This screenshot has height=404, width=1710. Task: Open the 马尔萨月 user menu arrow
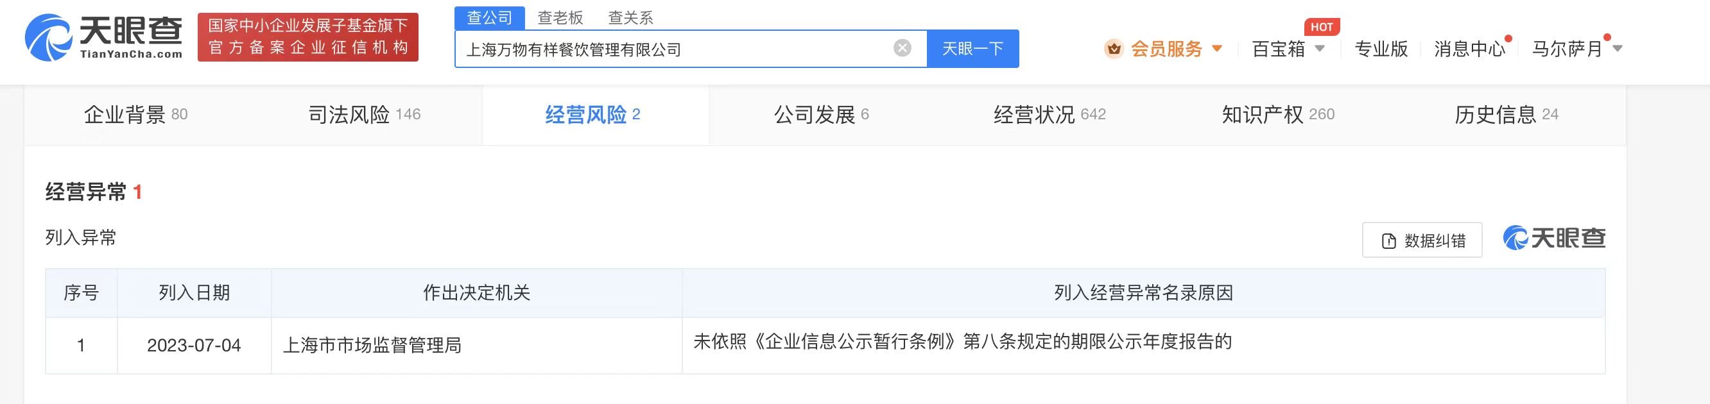(x=1617, y=49)
